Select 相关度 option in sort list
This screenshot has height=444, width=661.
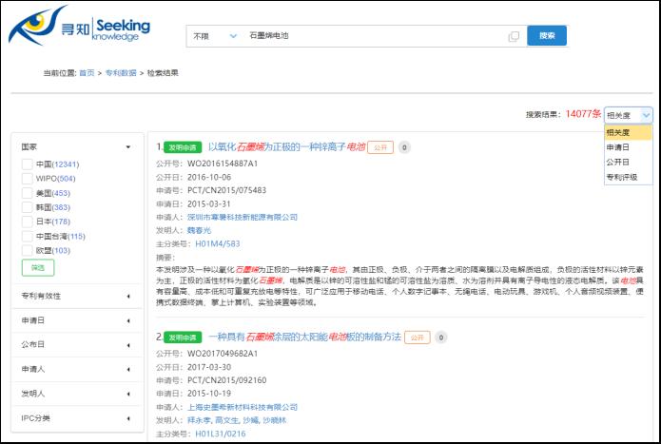[x=628, y=132]
